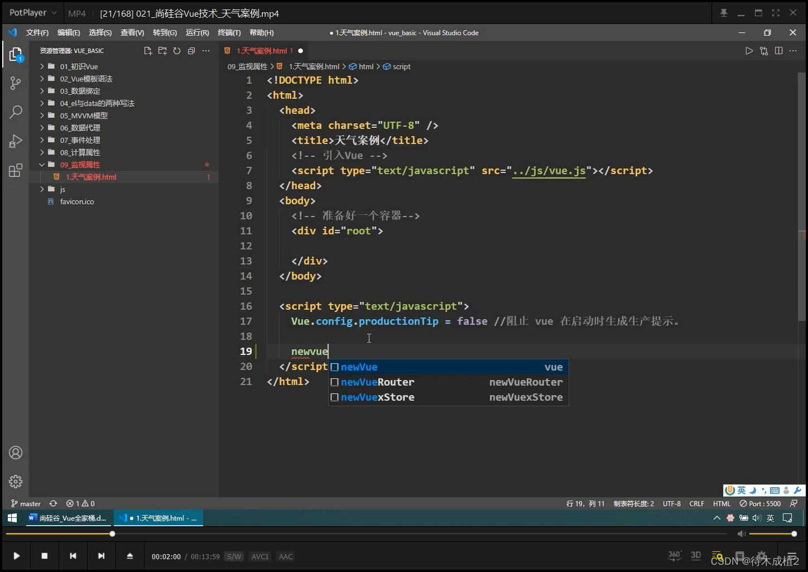This screenshot has width=808, height=572.
Task: Select newVueRouter autocomplete suggestion
Action: click(x=449, y=382)
